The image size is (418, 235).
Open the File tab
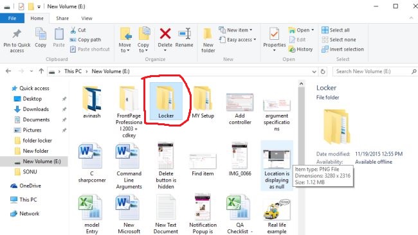[12, 19]
